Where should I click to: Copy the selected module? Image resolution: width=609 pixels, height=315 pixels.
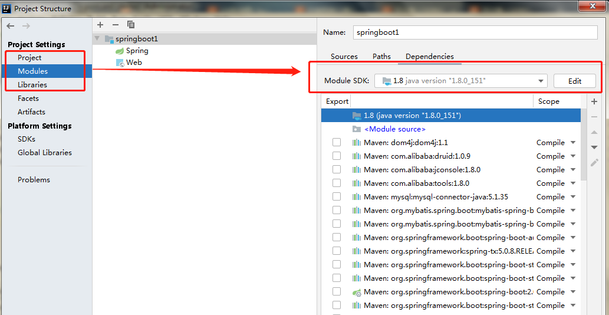(x=131, y=25)
